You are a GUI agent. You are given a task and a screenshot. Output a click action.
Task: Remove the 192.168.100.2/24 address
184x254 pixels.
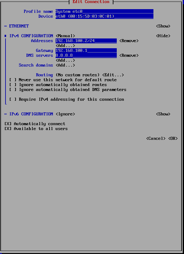[x=129, y=41]
